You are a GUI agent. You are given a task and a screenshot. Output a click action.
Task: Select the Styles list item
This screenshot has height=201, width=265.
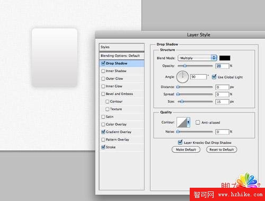[122, 47]
